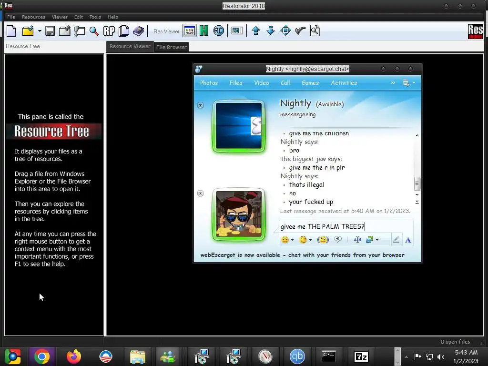The width and height of the screenshot is (488, 366).
Task: Click the blue up arrow toolbar icon
Action: [x=256, y=30]
